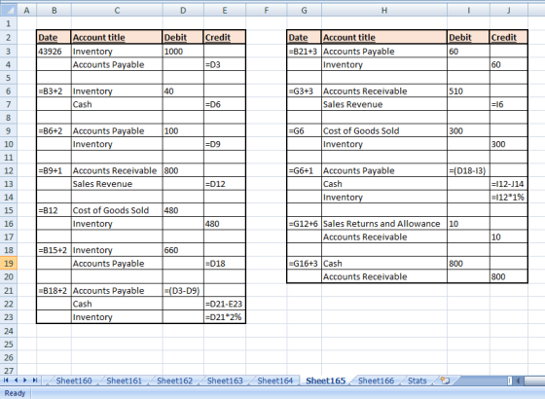Switch to the Stats sheet tab
This screenshot has height=399, width=545.
(x=418, y=381)
